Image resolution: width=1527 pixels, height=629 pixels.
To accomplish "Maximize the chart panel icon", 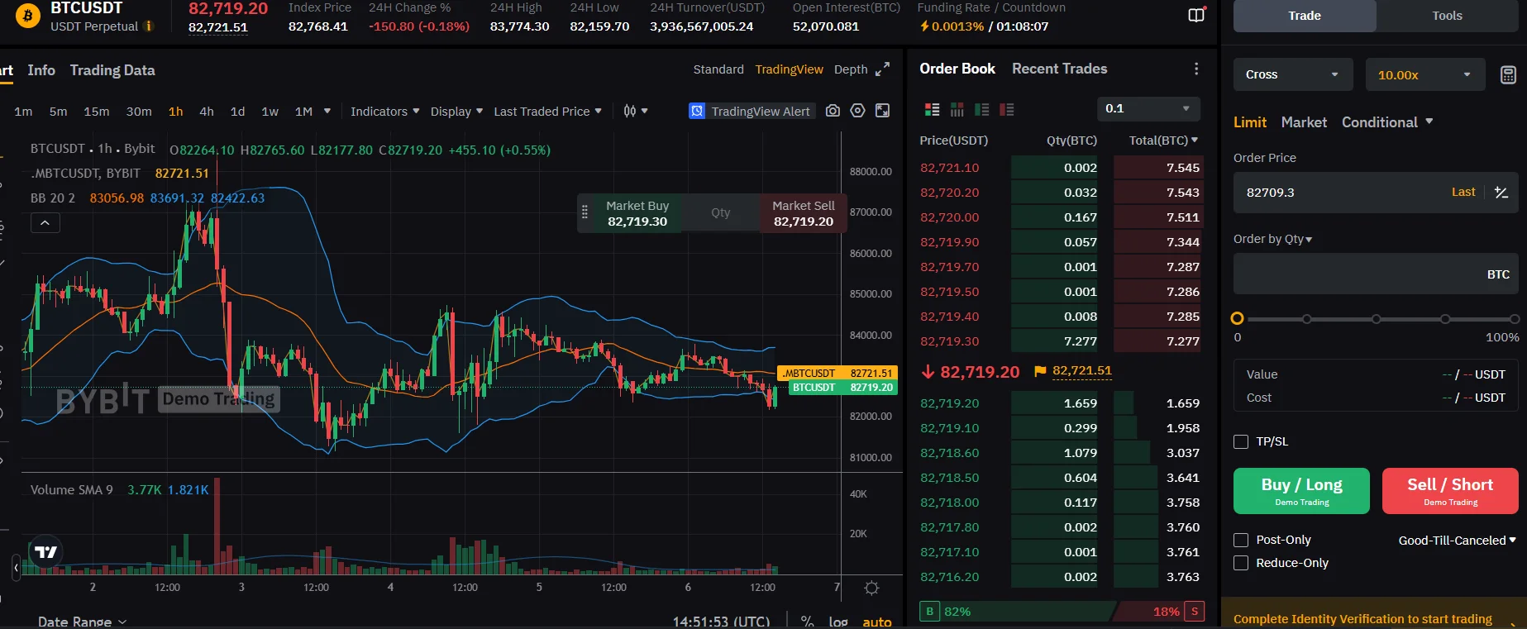I will click(883, 111).
